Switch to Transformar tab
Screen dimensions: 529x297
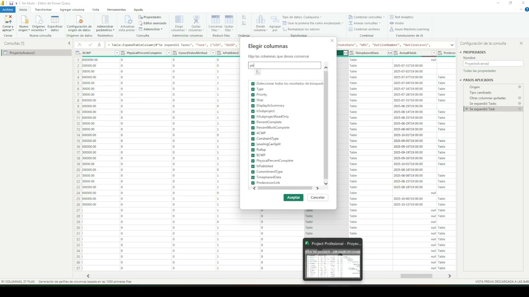tap(43, 9)
